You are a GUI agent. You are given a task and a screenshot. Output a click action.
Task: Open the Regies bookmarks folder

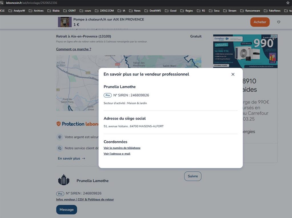coord(186,11)
